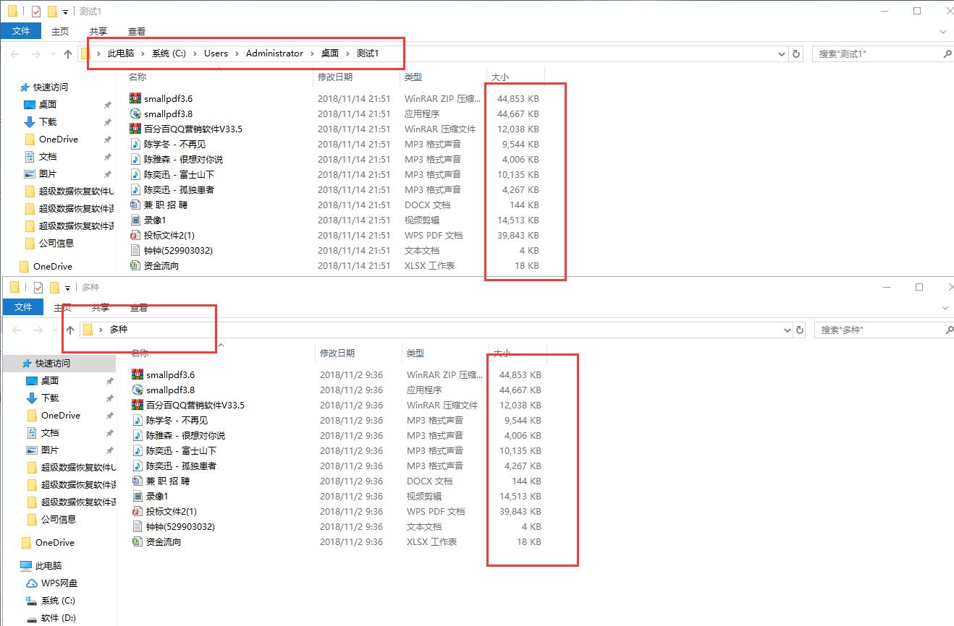954x626 pixels.
Task: Click the Properties checkmark icon in 多种 title bar
Action: point(38,287)
